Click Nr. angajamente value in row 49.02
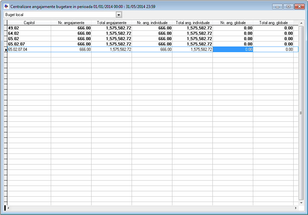 tap(71, 28)
